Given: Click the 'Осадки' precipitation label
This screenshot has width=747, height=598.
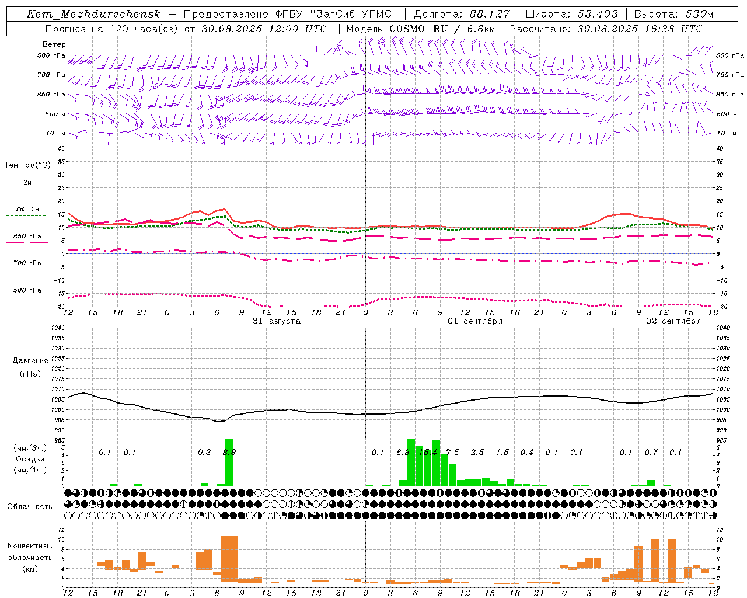Looking at the screenshot, I should (30, 459).
